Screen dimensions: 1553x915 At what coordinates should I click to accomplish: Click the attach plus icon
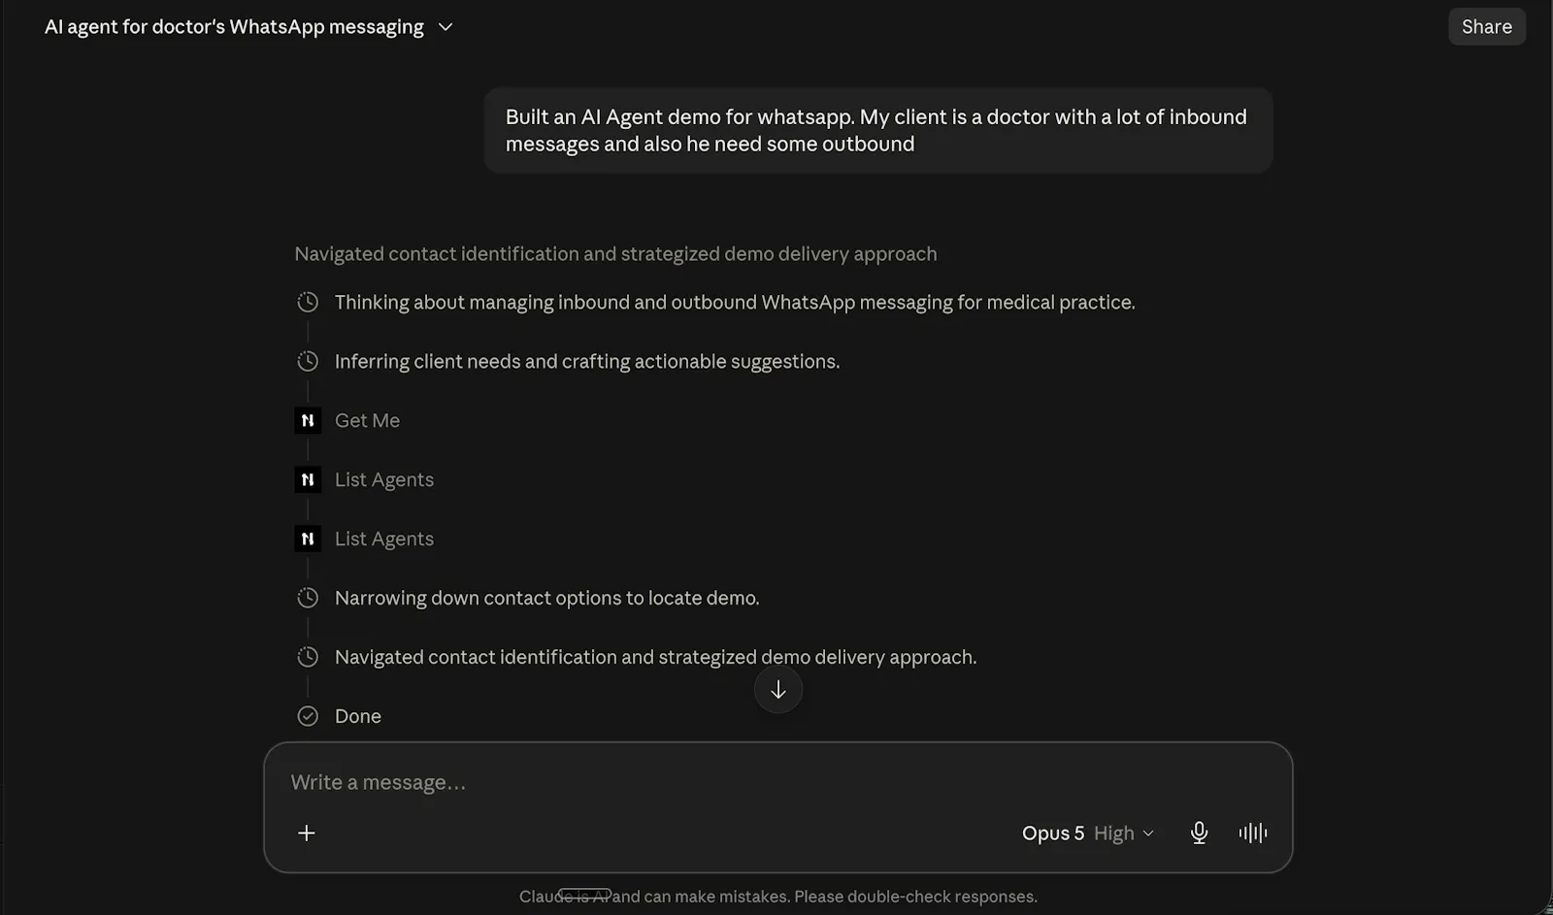(307, 833)
